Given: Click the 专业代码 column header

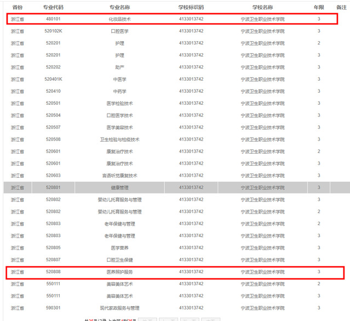Looking at the screenshot, I should [53, 7].
